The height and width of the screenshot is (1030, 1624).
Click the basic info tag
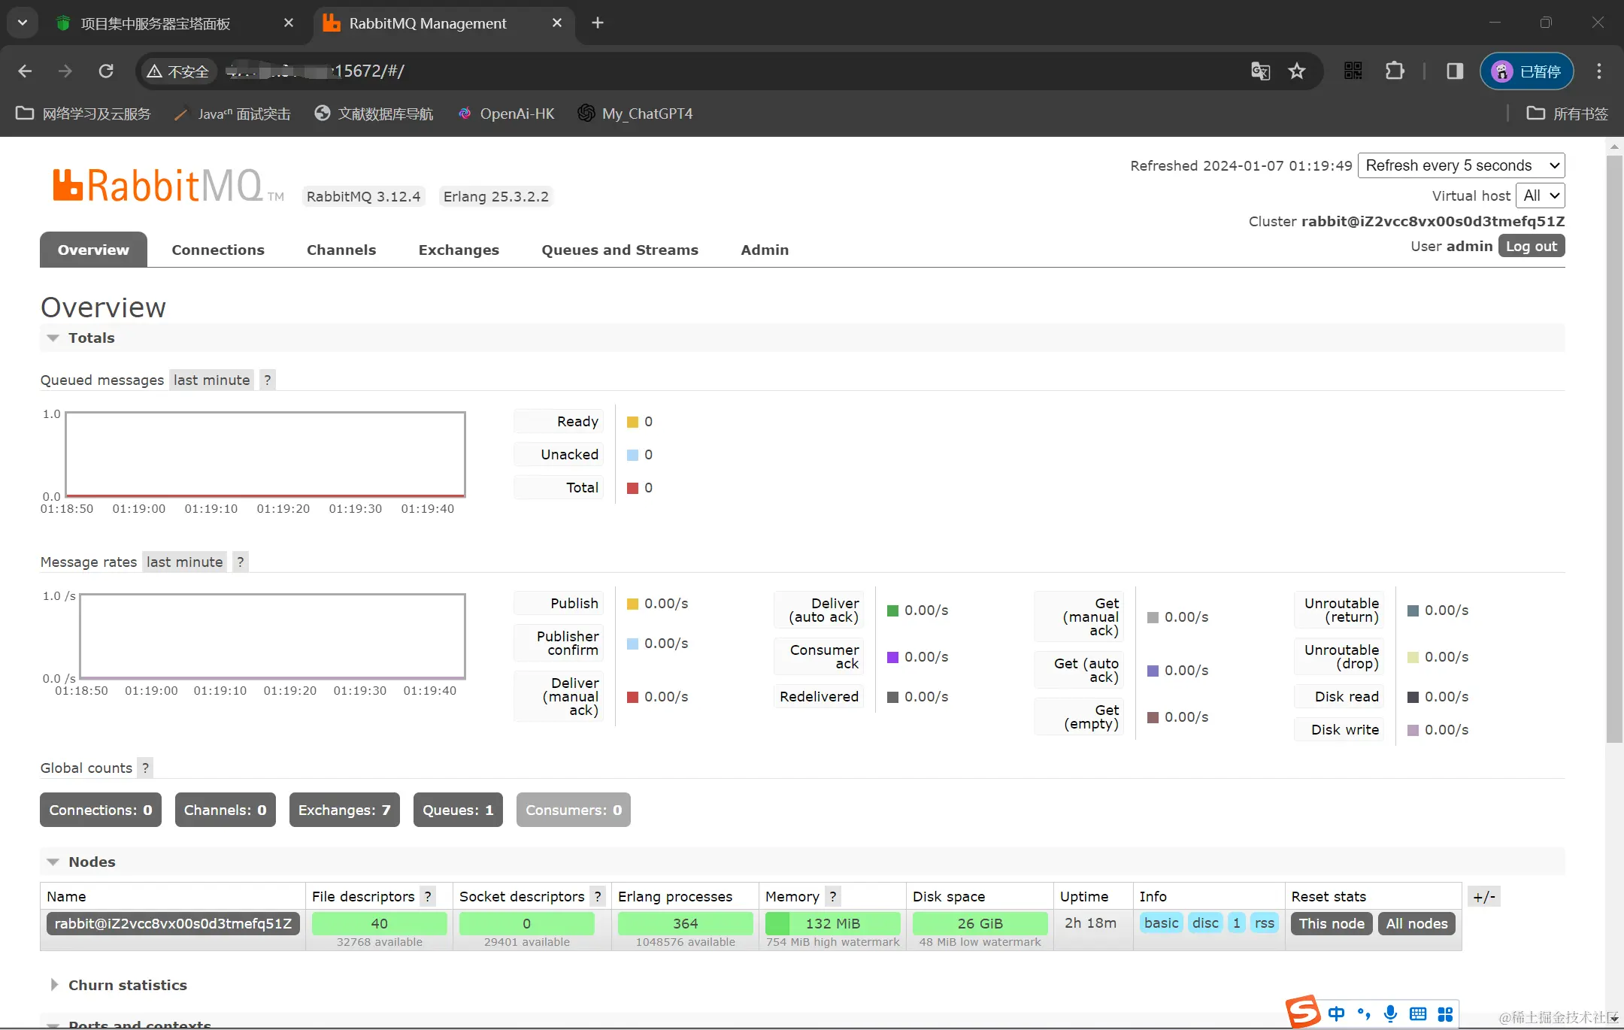point(1162,922)
